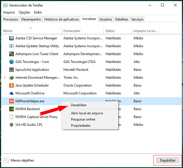Click the Microsoft OneDrive cloud icon
Image resolution: width=183 pixels, height=168 pixels.
[12, 93]
